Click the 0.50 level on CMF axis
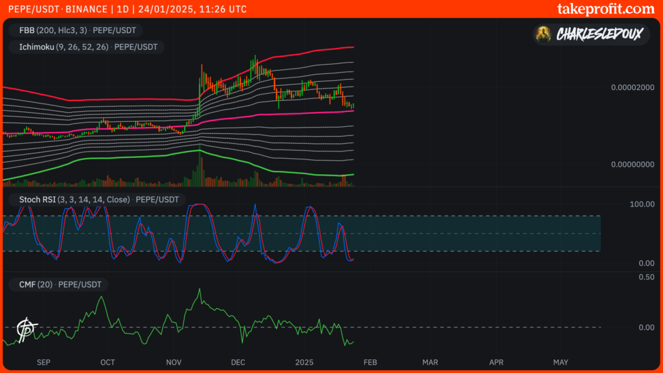Viewport: 663px width, 373px height. (x=646, y=277)
